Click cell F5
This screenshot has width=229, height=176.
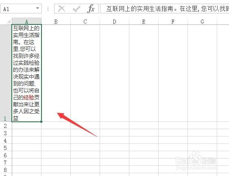point(173,147)
